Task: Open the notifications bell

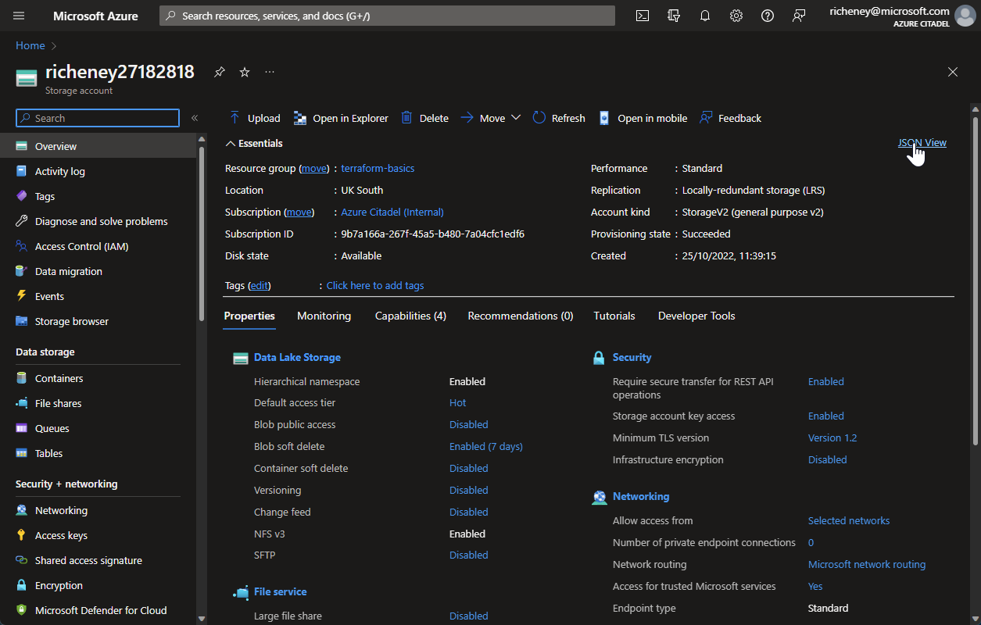Action: click(704, 15)
